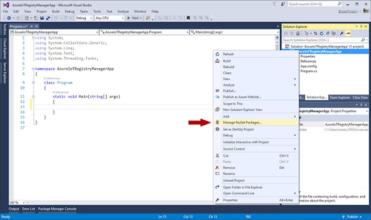Click the Refresh icon in Solution Explorer toolbar

(x=321, y=33)
